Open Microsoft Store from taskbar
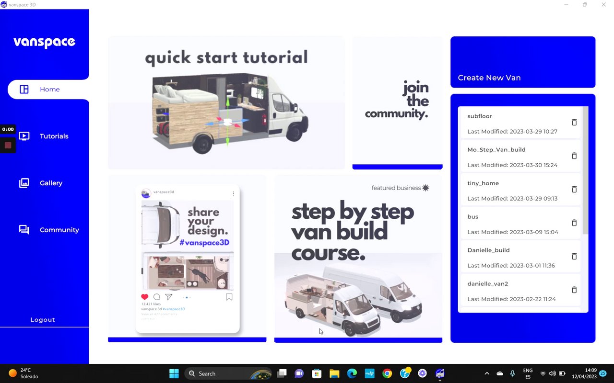This screenshot has width=614, height=383. click(317, 373)
